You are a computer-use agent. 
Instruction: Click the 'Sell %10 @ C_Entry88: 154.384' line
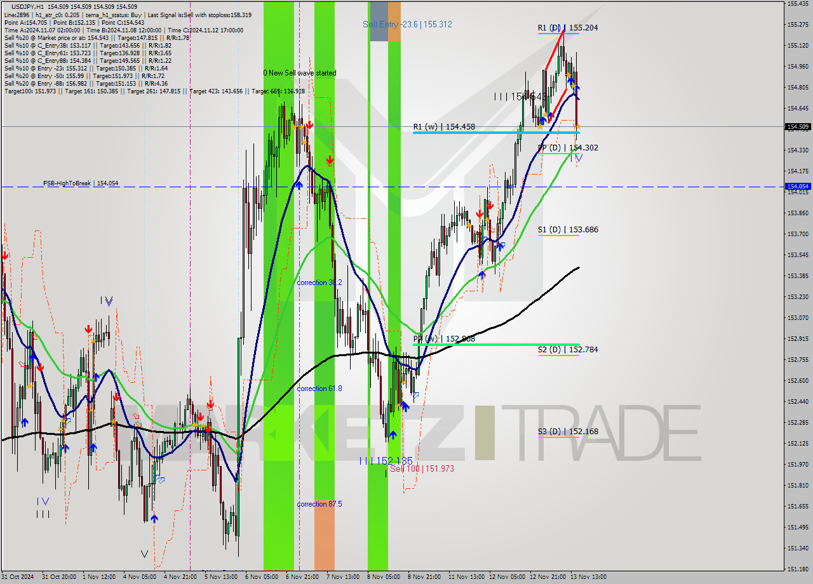tap(87, 60)
